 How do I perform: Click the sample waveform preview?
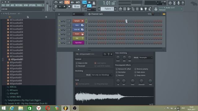coord(114,97)
